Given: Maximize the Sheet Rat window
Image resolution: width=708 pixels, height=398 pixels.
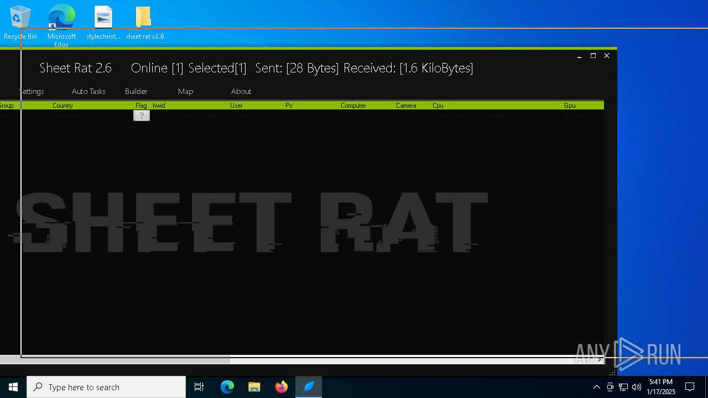Looking at the screenshot, I should click(x=593, y=56).
